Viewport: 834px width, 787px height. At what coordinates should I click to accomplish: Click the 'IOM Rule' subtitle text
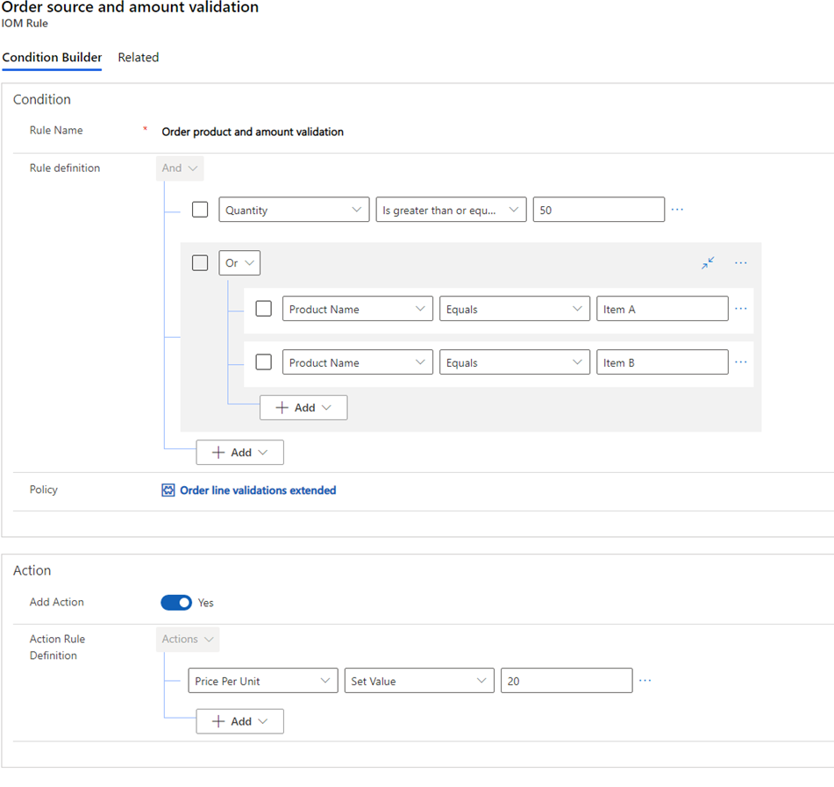pyautogui.click(x=25, y=24)
